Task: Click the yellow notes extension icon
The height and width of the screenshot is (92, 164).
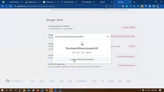Action: coord(142,6)
